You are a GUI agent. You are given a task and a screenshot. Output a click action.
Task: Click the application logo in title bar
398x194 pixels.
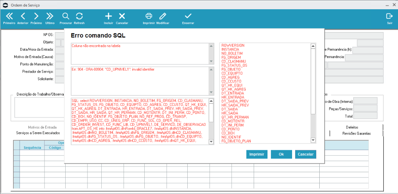point(5,5)
